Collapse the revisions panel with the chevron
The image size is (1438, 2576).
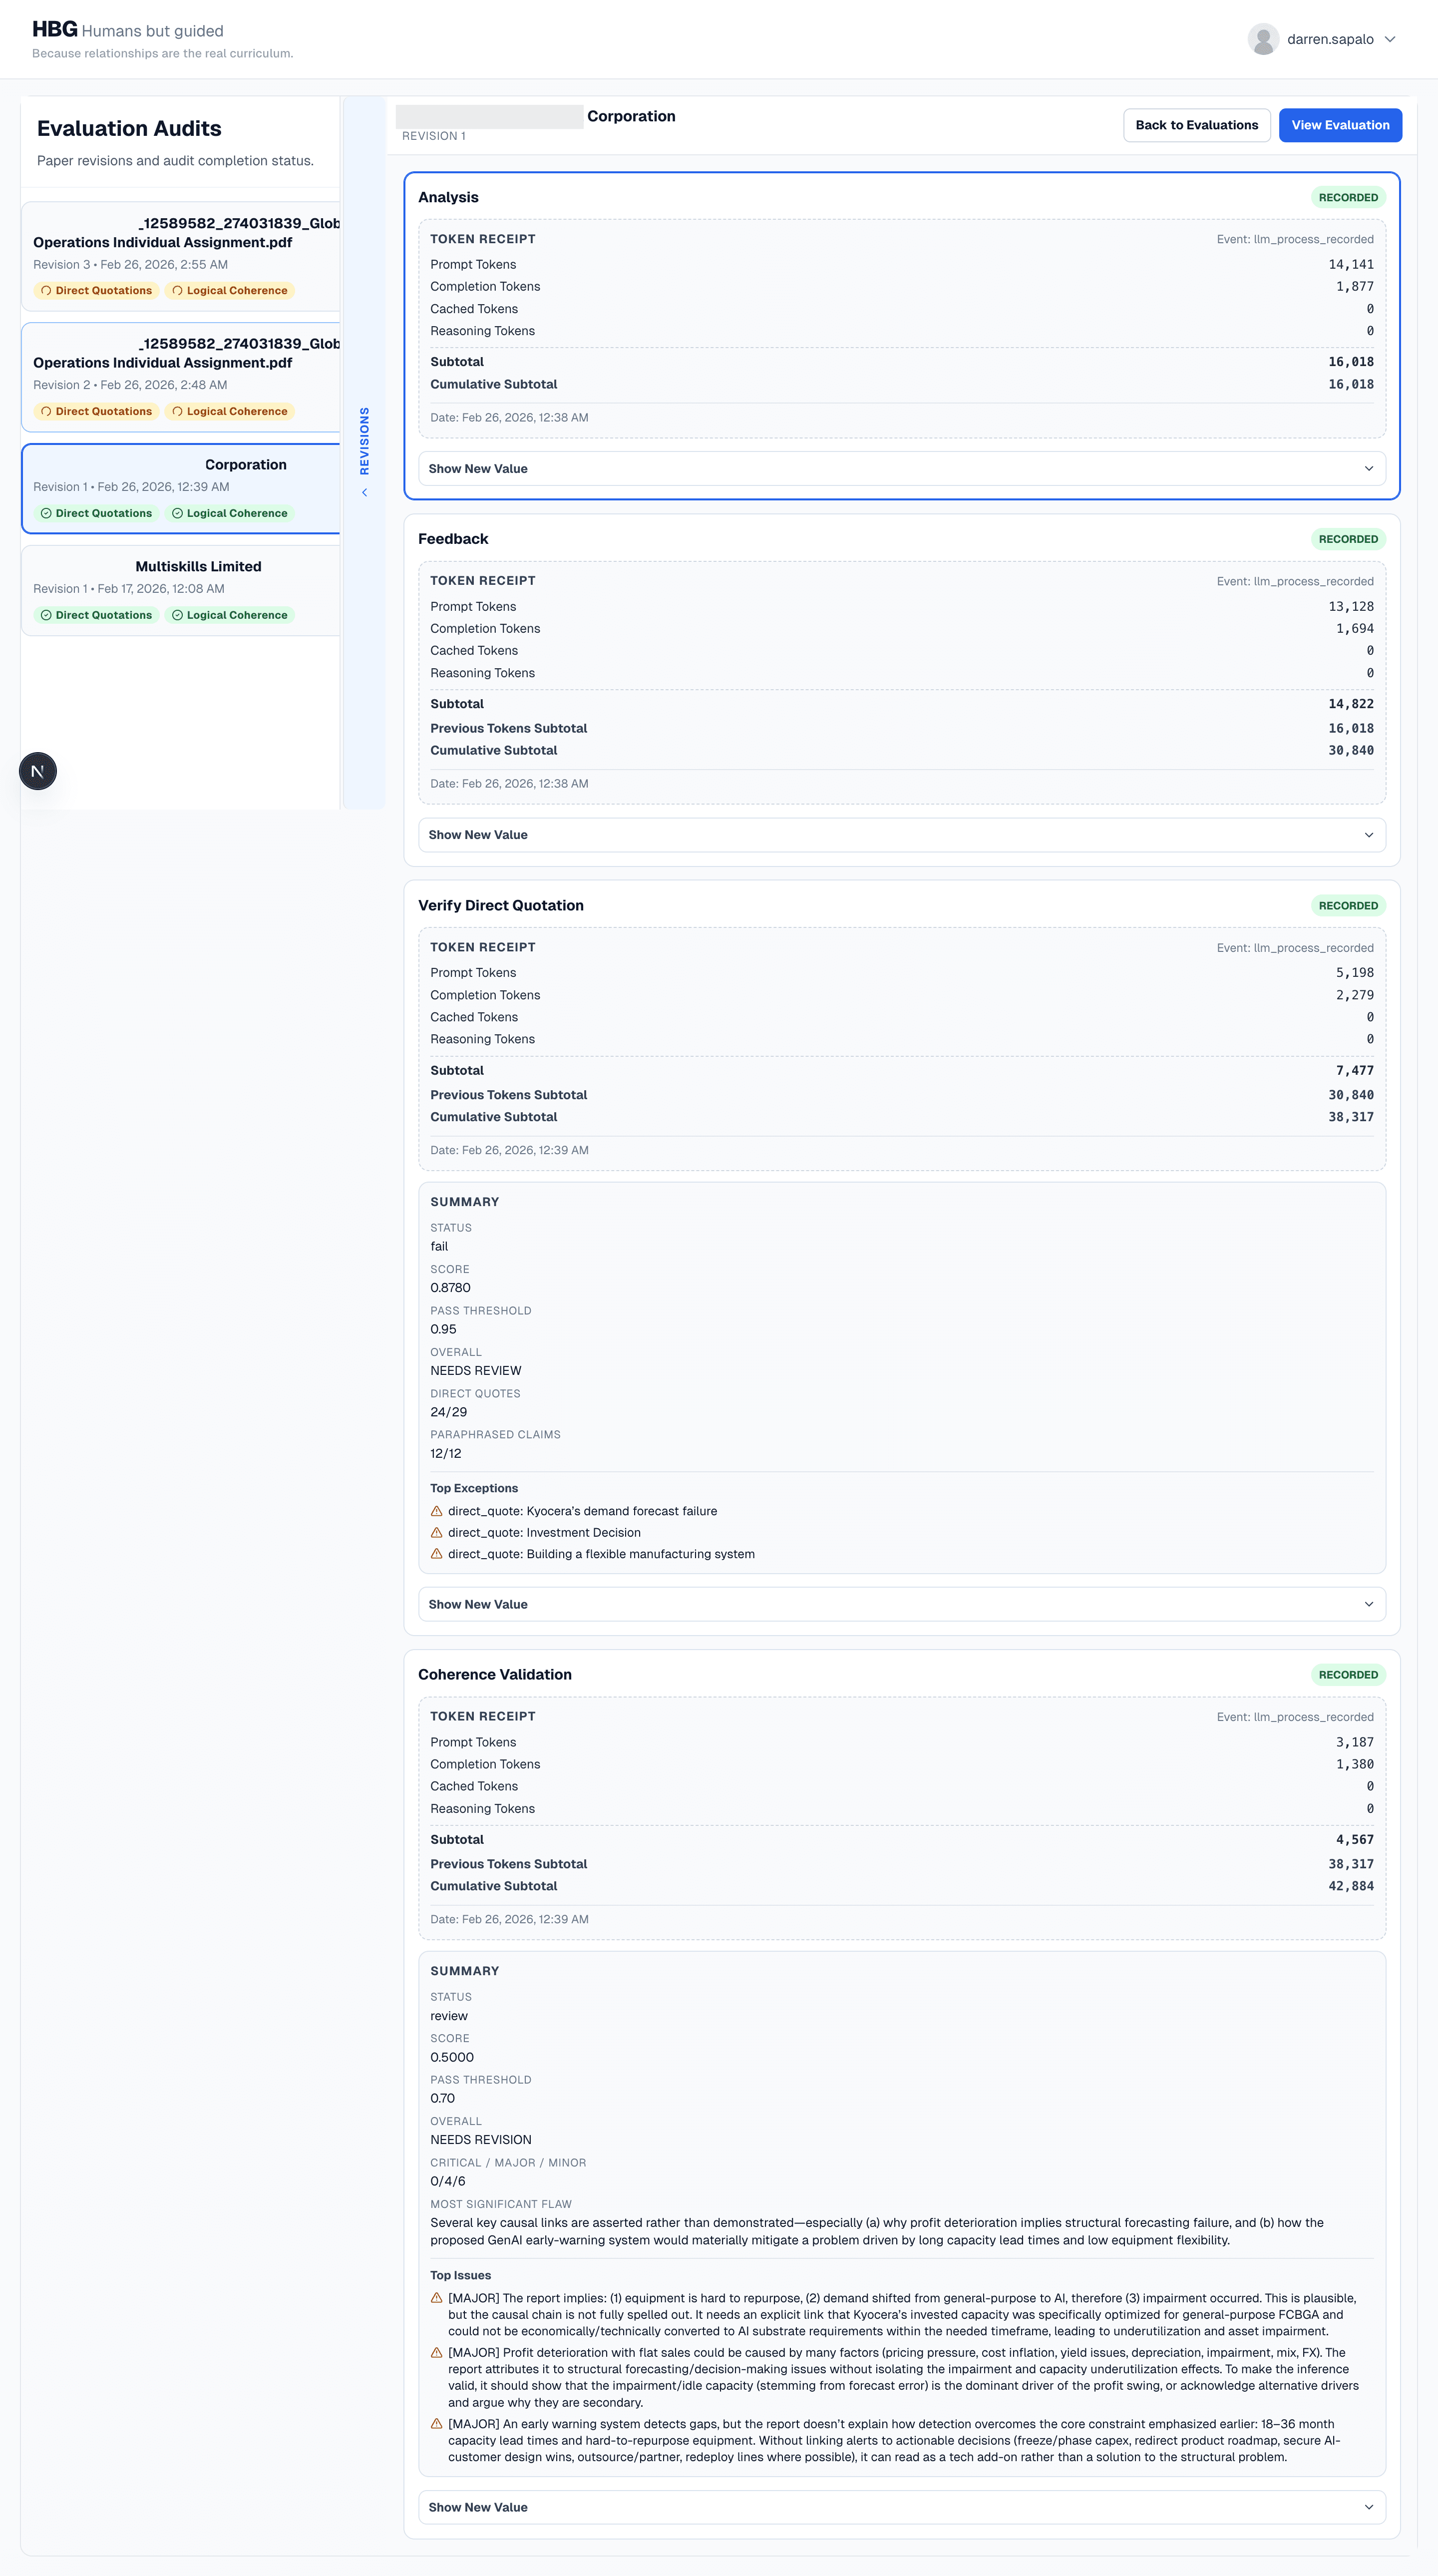coord(364,491)
